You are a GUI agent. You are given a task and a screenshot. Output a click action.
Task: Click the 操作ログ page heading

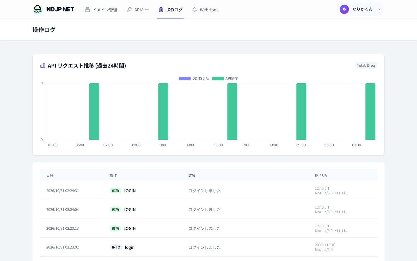coord(44,30)
